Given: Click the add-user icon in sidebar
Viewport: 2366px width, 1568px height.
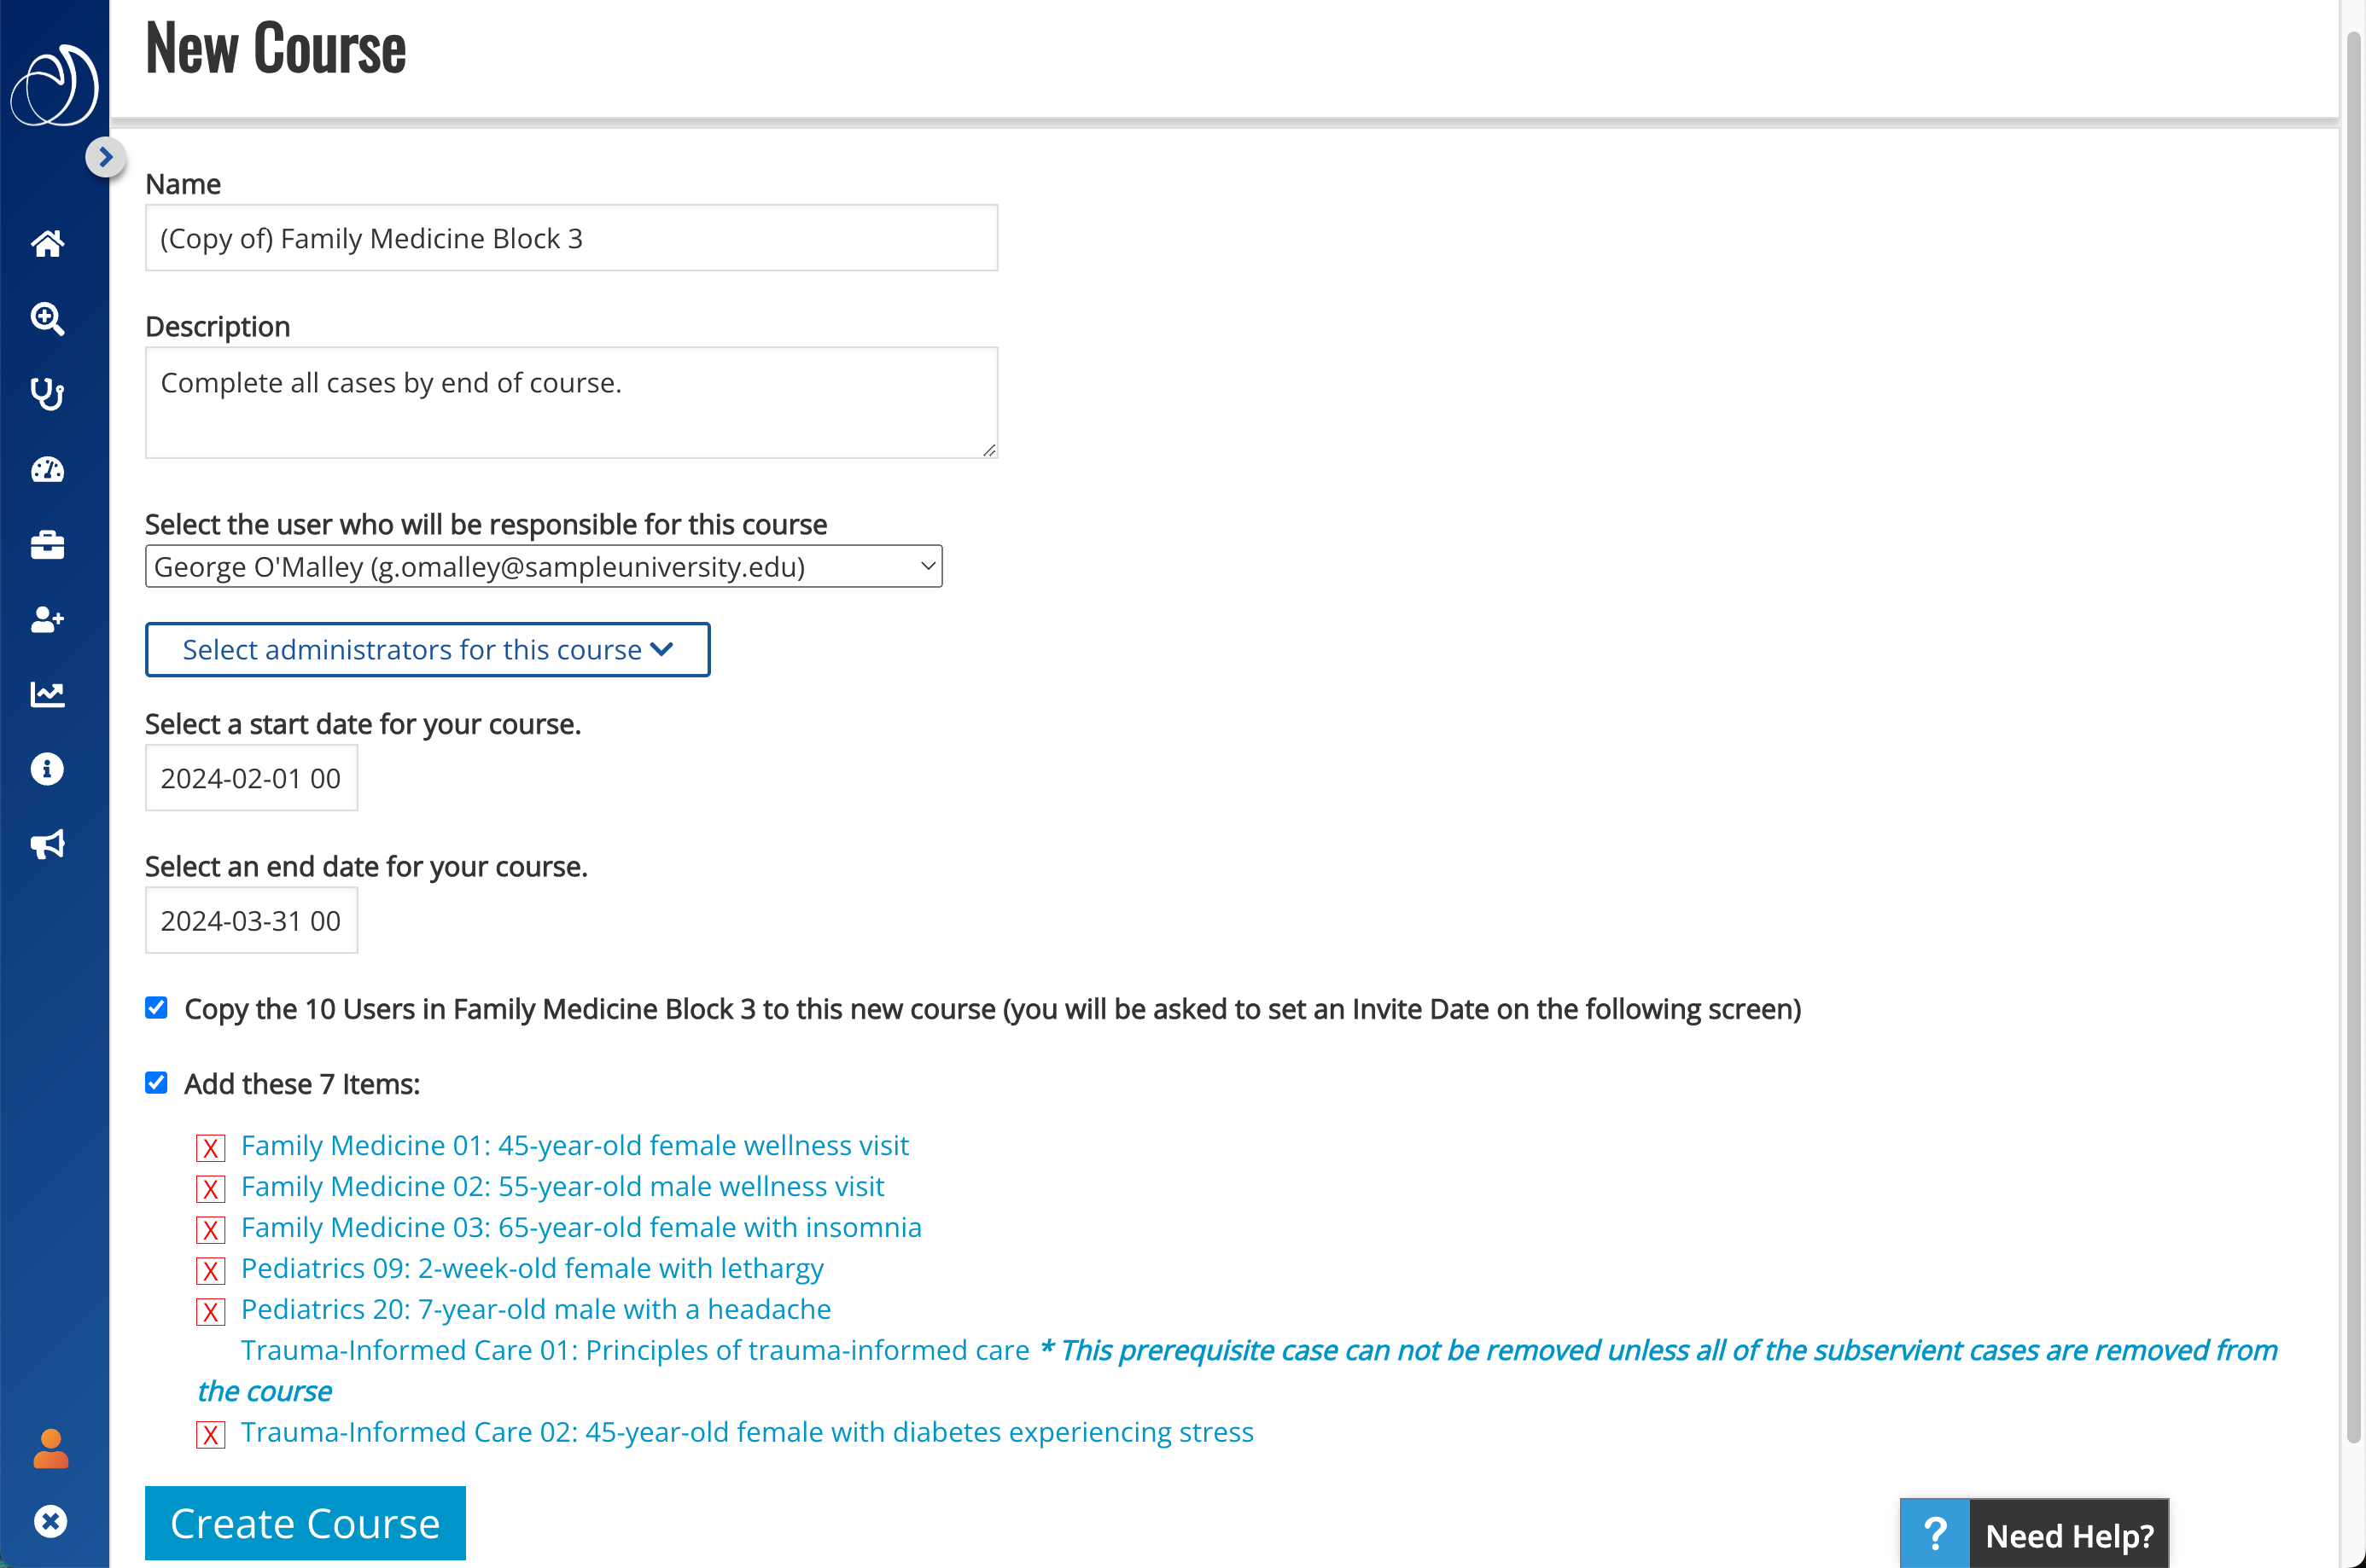Looking at the screenshot, I should click(x=47, y=620).
